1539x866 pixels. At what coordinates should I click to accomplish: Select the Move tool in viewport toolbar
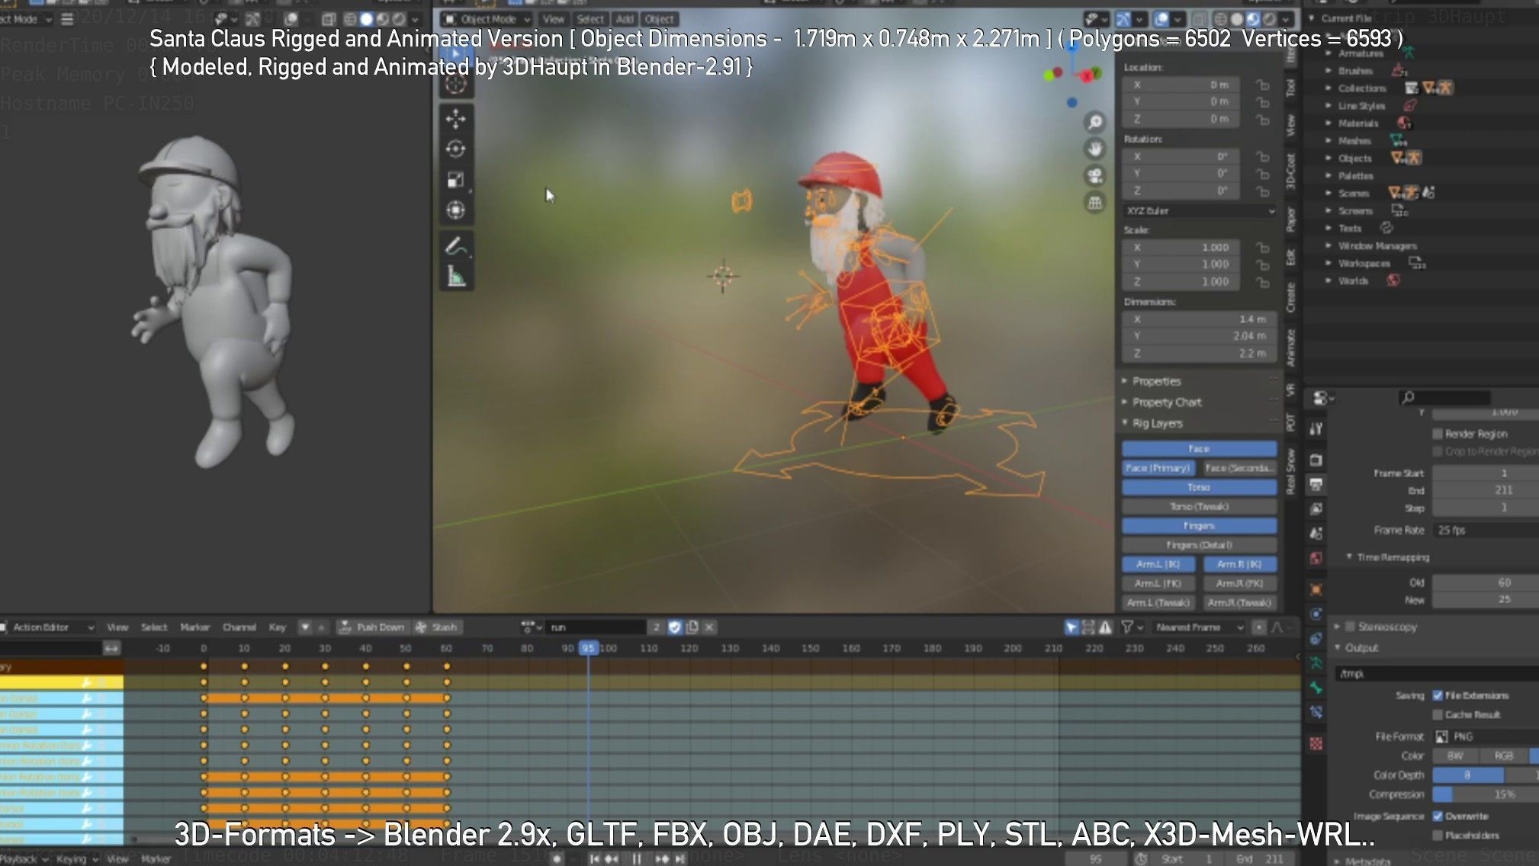click(456, 119)
